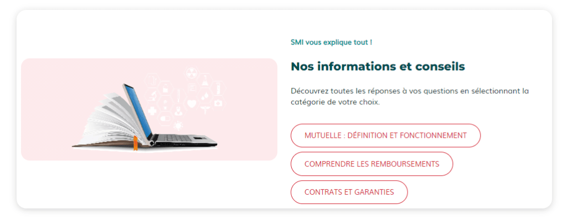Open the Contrats et garanties category
This screenshot has height=220, width=567.
349,192
